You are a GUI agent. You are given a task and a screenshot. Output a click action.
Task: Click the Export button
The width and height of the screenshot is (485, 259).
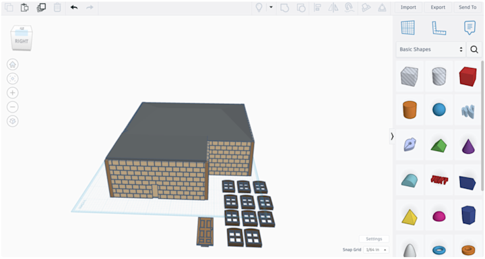click(438, 7)
